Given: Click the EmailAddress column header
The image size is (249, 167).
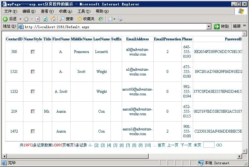Looking at the screenshot, I should tap(138, 39).
